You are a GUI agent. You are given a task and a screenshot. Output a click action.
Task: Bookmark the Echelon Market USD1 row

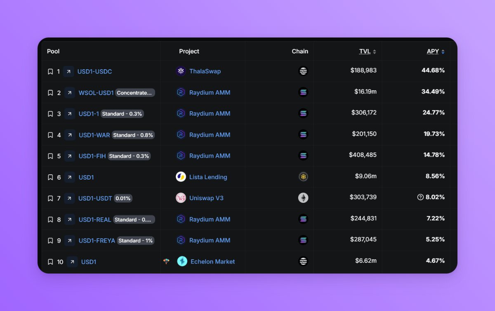pyautogui.click(x=50, y=262)
